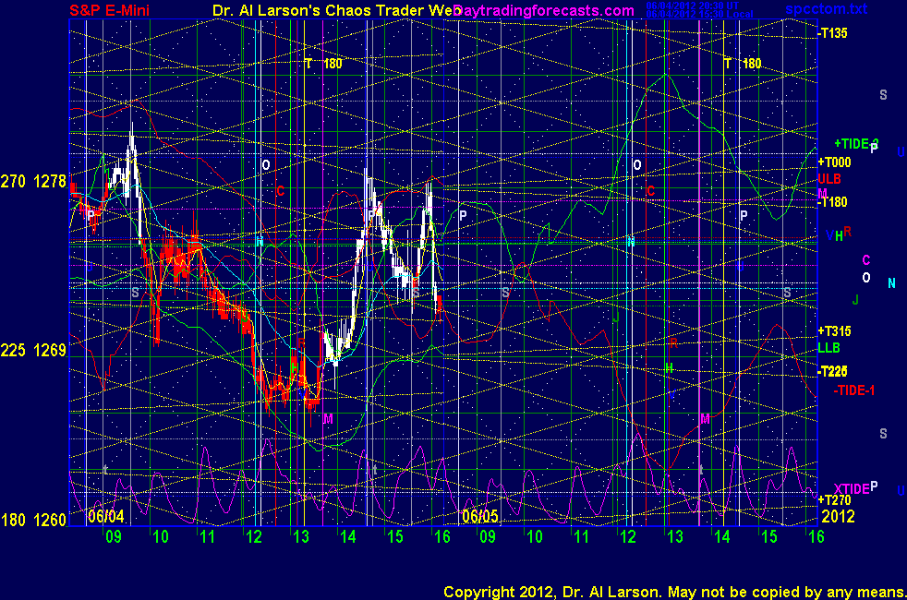Click the red "S&P E-Mini" chart title
The height and width of the screenshot is (600, 907).
109,10
